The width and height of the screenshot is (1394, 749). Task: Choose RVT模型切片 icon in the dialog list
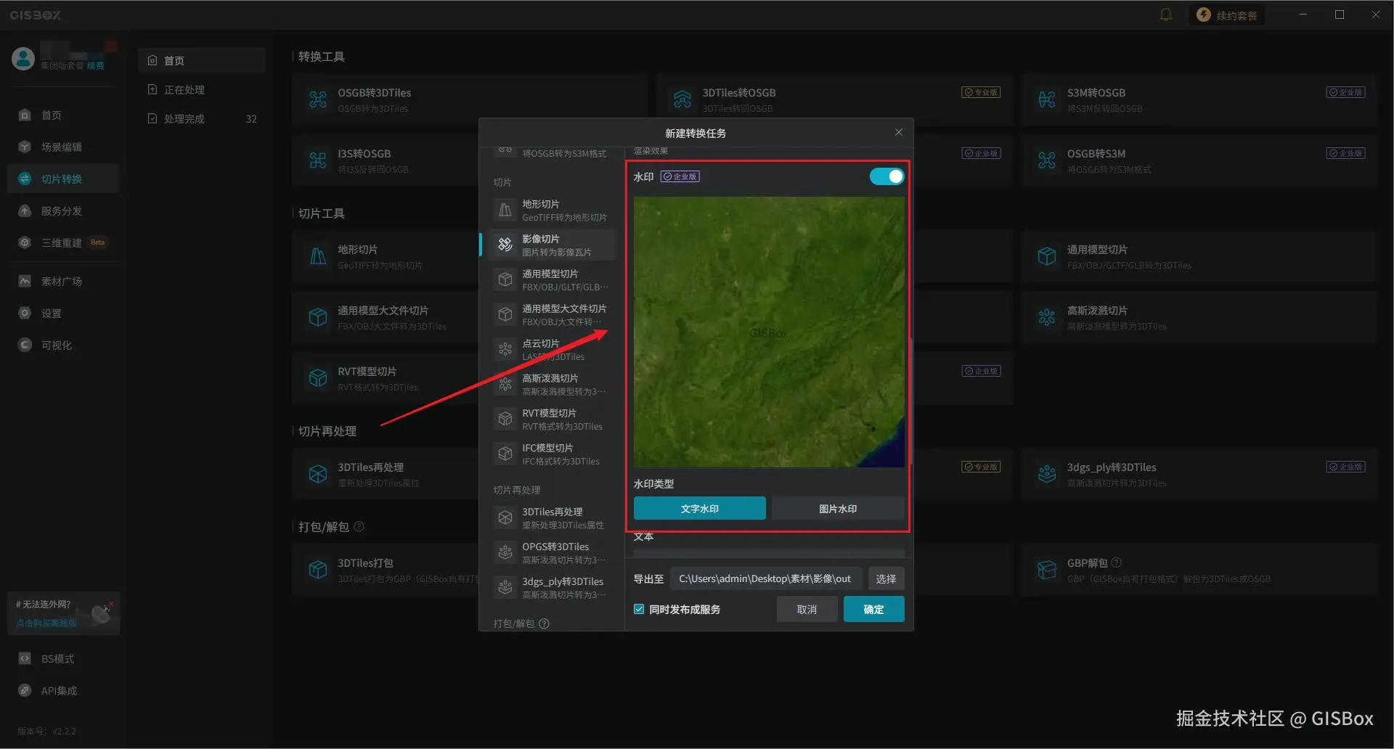coord(505,419)
